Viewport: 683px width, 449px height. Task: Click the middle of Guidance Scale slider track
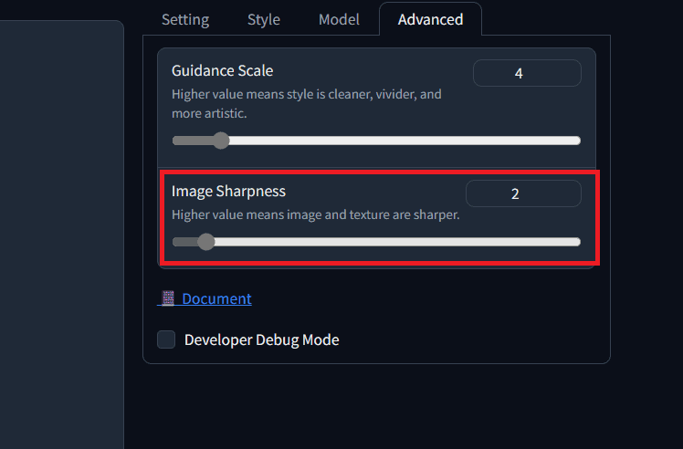coord(376,141)
